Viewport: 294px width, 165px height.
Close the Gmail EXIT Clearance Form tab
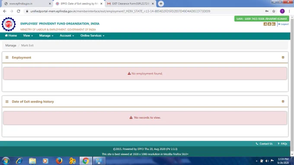153,4
